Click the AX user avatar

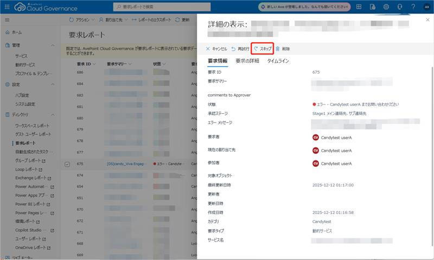[x=426, y=6]
